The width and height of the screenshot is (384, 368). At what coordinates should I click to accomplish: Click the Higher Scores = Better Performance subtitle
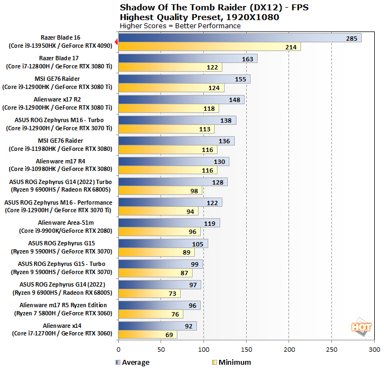point(180,26)
